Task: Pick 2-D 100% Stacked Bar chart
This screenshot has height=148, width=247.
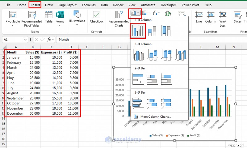Action: pos(166,79)
